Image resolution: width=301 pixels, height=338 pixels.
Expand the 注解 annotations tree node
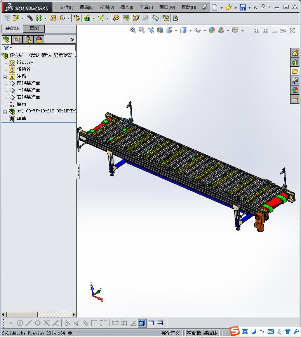pos(5,77)
